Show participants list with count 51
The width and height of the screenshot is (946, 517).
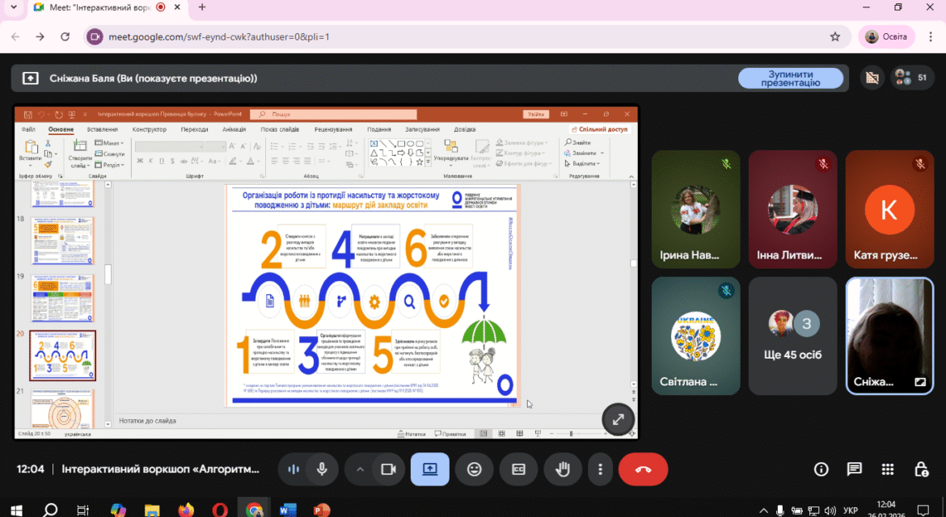[911, 77]
